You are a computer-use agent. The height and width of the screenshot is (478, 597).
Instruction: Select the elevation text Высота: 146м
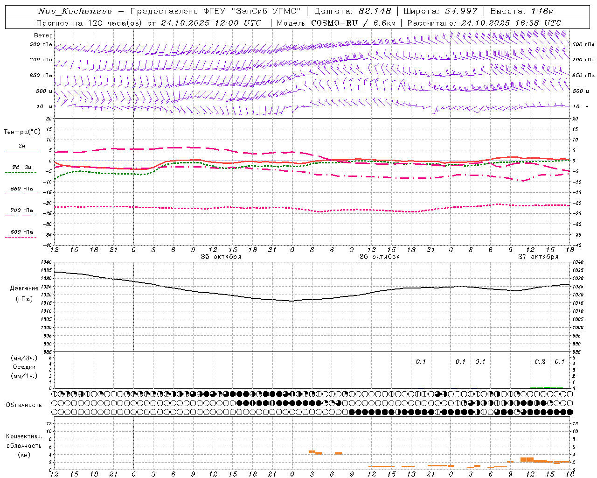coord(522,11)
